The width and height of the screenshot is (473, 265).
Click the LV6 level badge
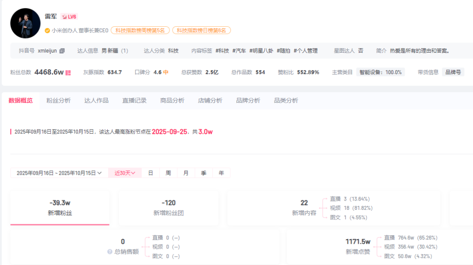(x=69, y=17)
